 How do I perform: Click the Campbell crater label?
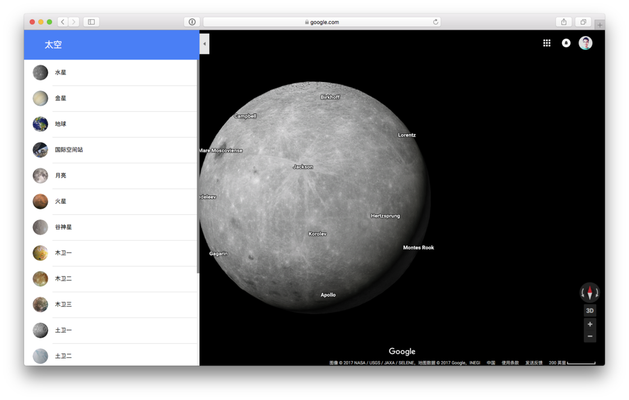pos(245,116)
